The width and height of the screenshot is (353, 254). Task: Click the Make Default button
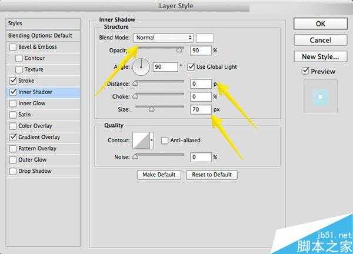pos(159,175)
